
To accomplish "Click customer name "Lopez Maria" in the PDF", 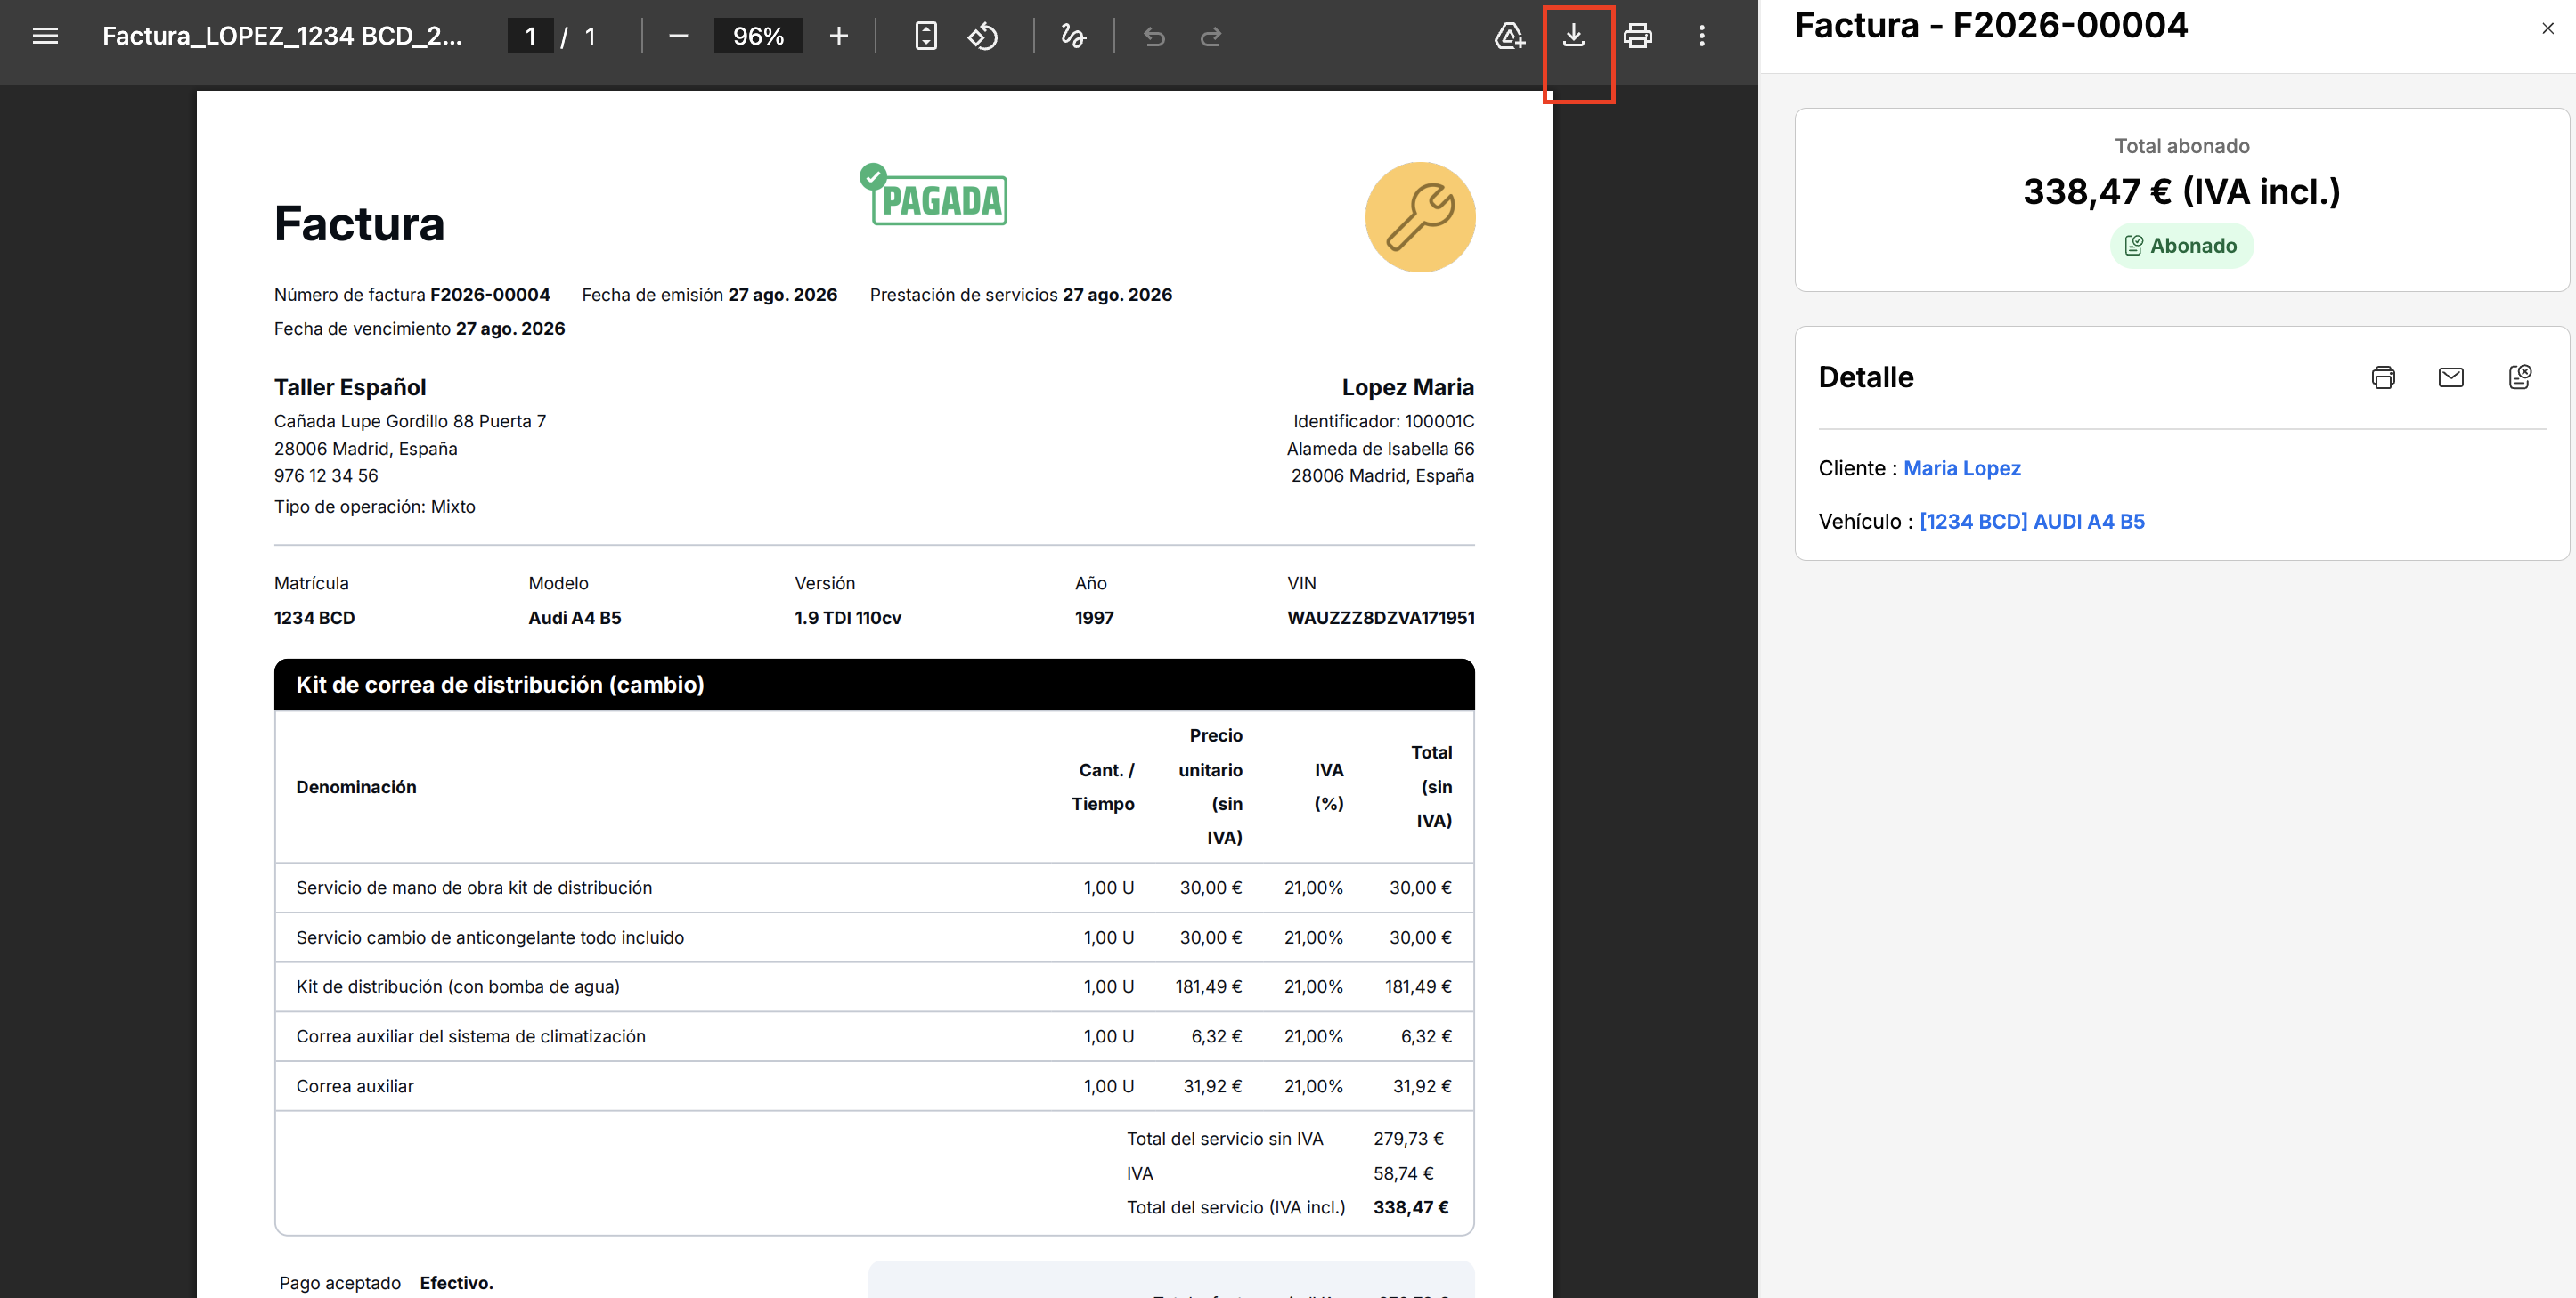I will 1407,386.
